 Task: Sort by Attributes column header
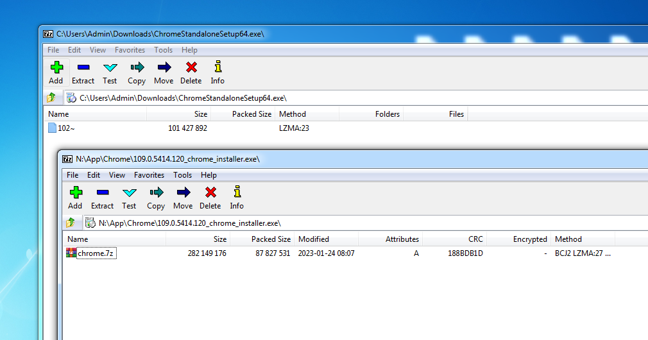390,239
